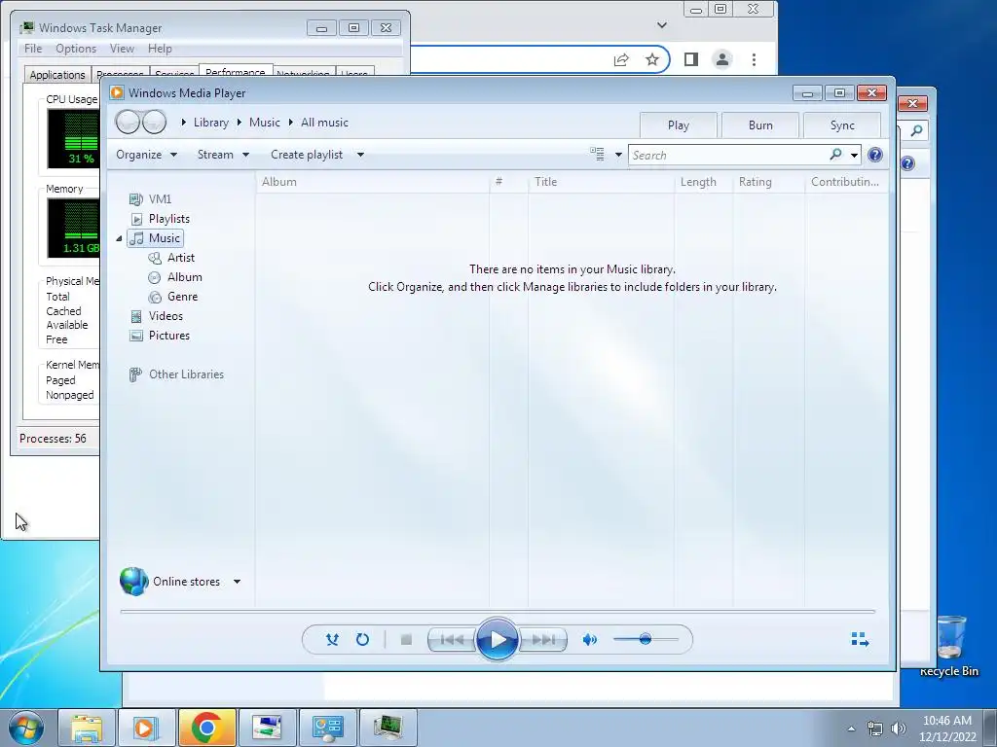Open the Organize menu

(x=146, y=155)
